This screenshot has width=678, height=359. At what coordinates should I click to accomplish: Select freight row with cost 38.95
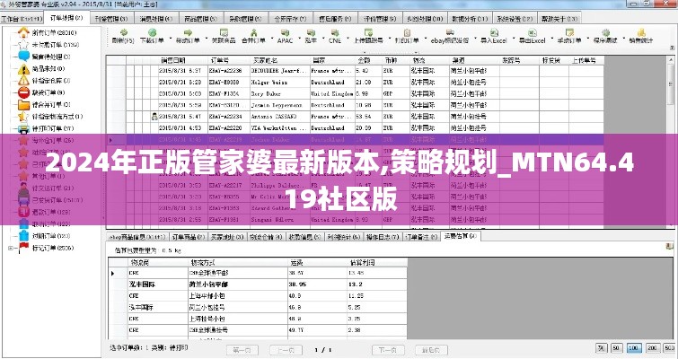coord(258,285)
